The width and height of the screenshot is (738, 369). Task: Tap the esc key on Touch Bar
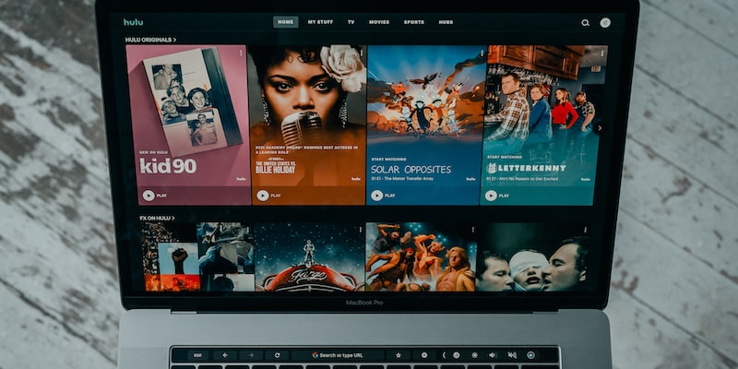197,355
